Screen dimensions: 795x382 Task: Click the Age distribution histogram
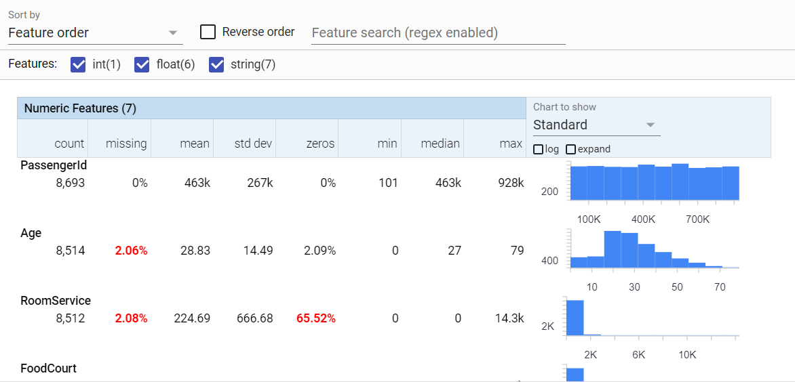(x=655, y=251)
